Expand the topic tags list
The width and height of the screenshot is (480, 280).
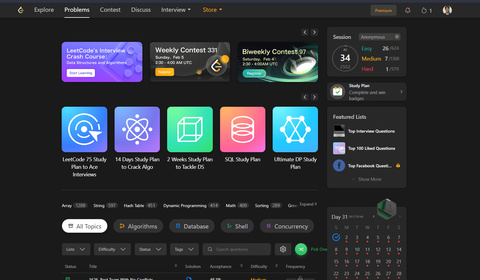pos(308,204)
